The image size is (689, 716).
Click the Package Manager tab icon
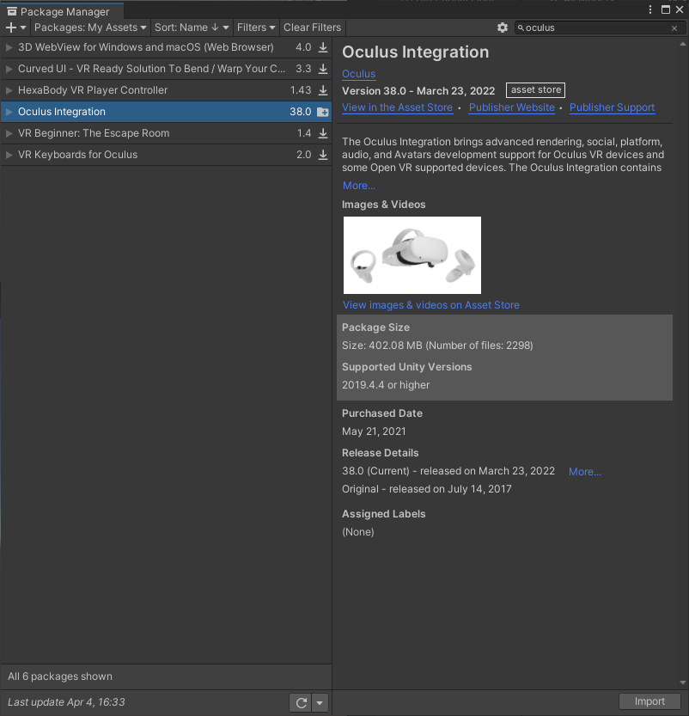click(x=12, y=11)
